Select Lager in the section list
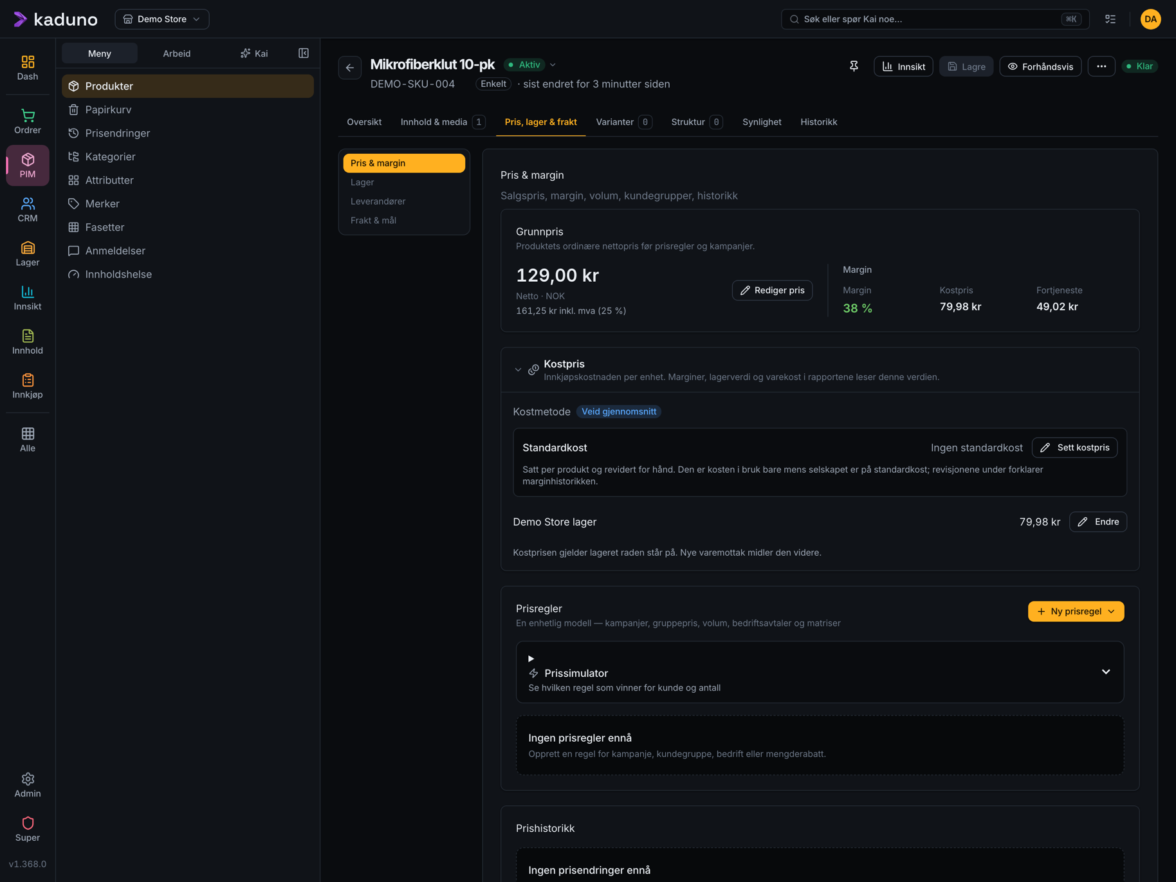 404,182
